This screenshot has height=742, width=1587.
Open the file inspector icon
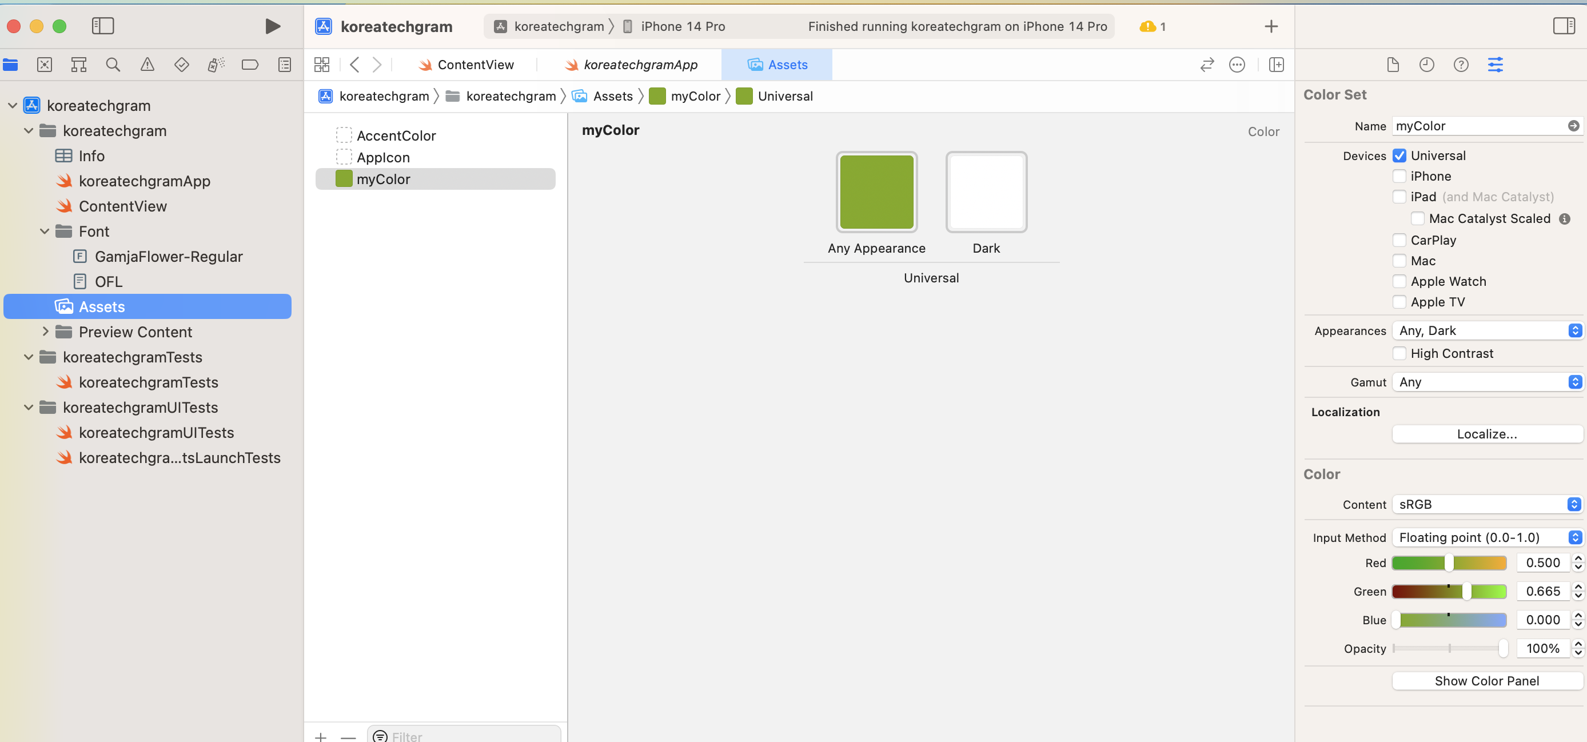[1393, 65]
